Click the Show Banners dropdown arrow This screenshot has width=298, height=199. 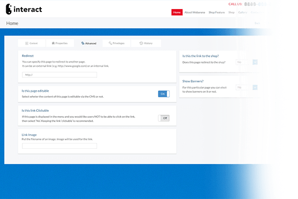(255, 88)
